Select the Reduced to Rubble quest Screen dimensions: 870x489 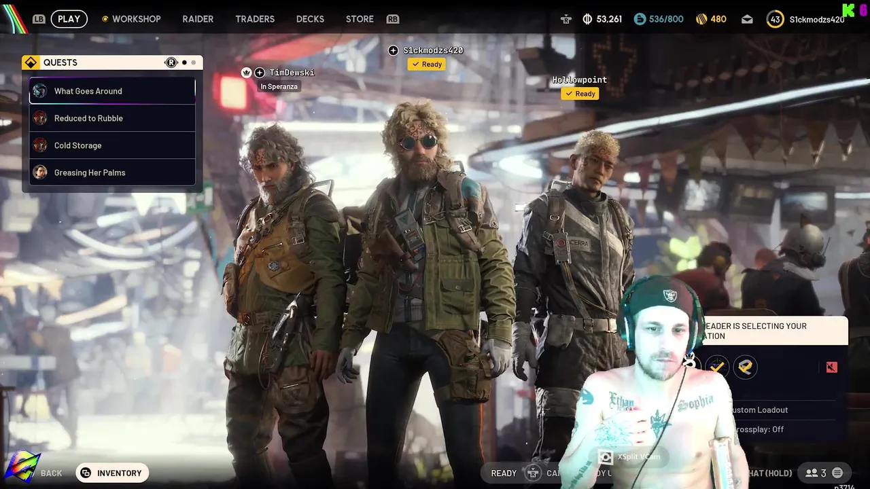tap(112, 118)
